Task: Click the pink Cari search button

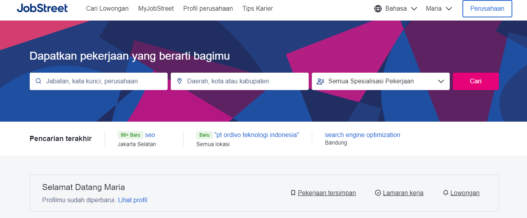Action: pyautogui.click(x=476, y=81)
